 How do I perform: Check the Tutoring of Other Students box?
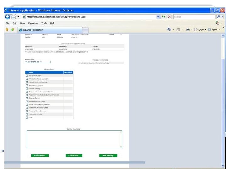27,111
